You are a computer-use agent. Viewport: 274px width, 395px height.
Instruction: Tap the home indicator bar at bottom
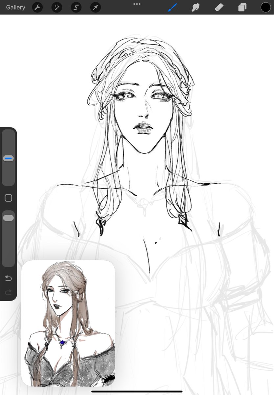(x=137, y=391)
